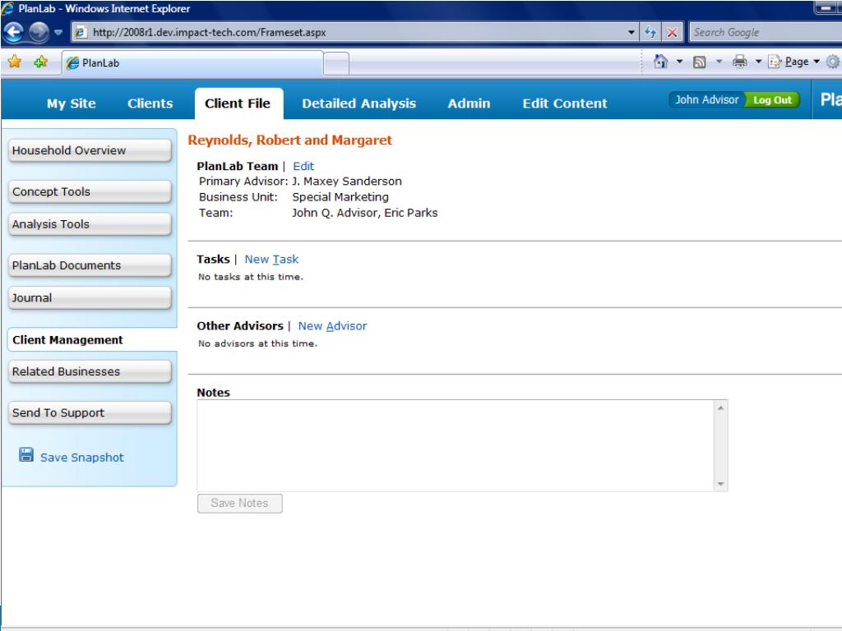Open Analysis Tools in sidebar

(x=90, y=224)
